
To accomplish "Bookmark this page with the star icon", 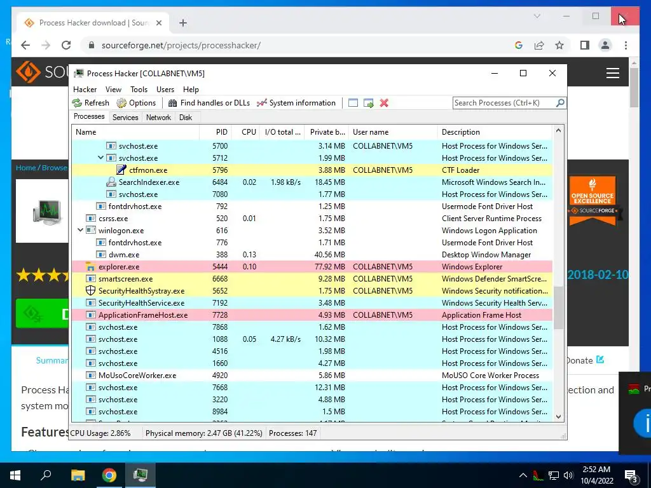I will click(x=559, y=45).
